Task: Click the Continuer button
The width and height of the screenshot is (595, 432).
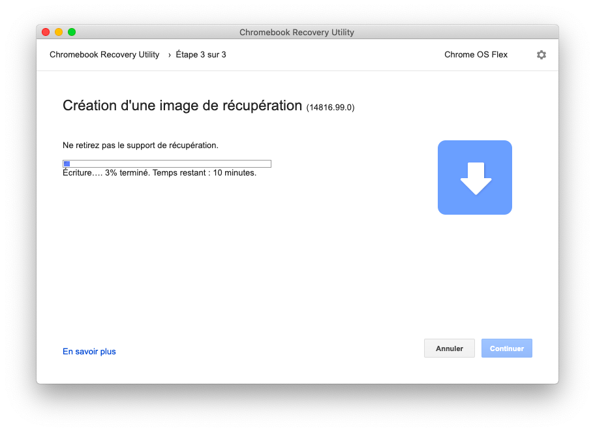Action: 506,348
